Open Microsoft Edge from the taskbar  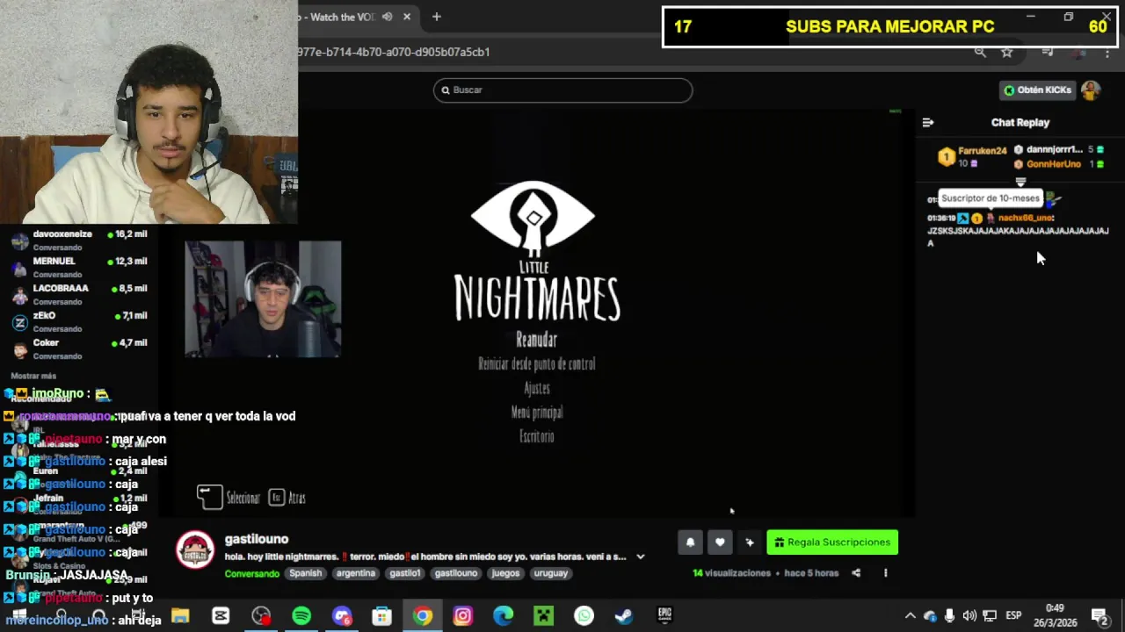503,616
